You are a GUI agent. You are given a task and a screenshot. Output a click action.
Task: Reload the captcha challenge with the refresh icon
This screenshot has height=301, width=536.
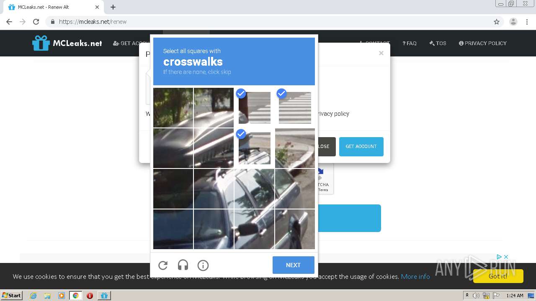[x=163, y=265]
